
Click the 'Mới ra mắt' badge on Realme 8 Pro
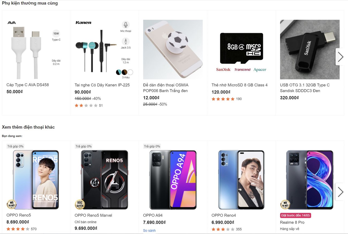tap(285, 204)
